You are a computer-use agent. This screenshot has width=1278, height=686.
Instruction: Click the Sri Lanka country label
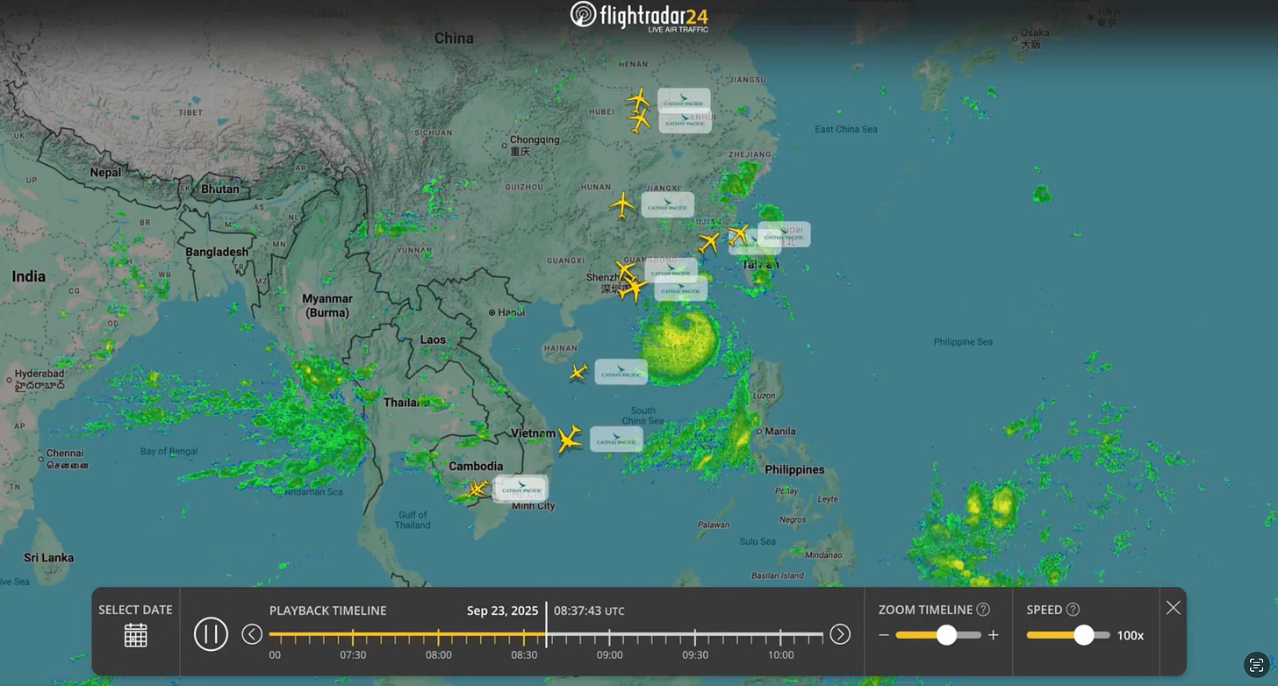tap(48, 558)
